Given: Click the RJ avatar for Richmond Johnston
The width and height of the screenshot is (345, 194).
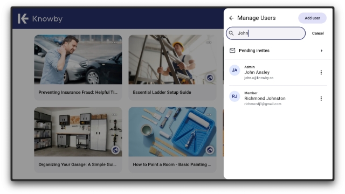Looking at the screenshot, I should point(234,96).
